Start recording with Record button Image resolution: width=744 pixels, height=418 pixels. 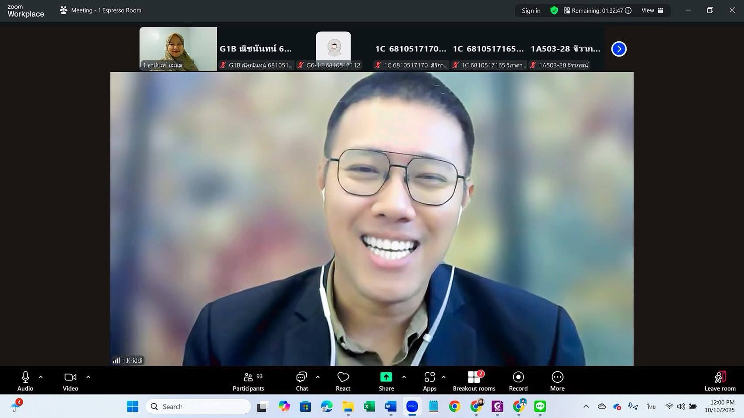[518, 381]
